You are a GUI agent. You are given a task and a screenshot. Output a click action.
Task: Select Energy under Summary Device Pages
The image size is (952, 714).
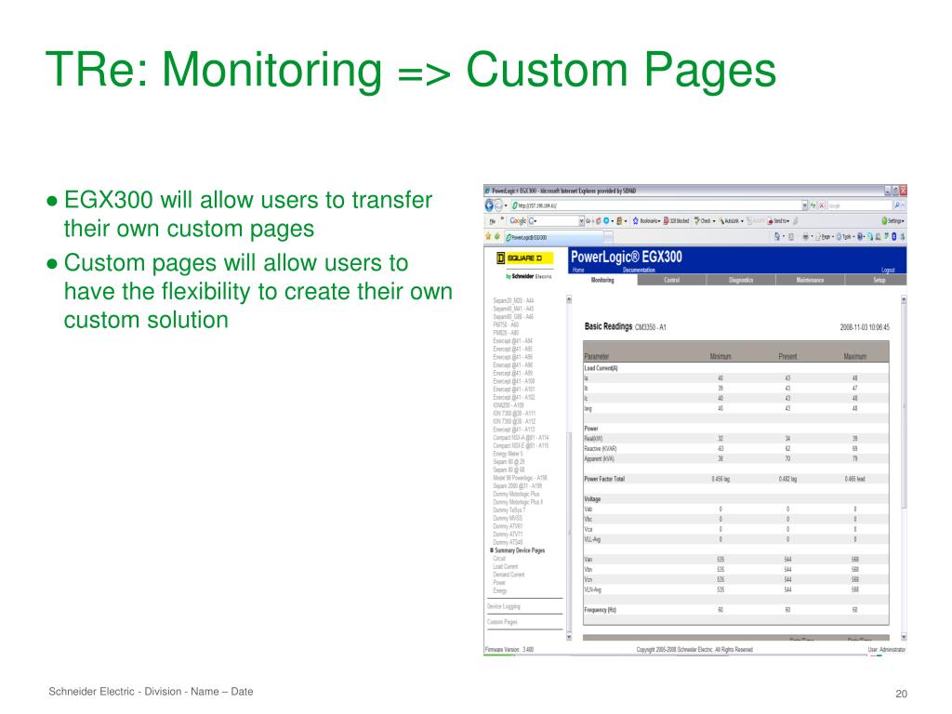point(499,590)
